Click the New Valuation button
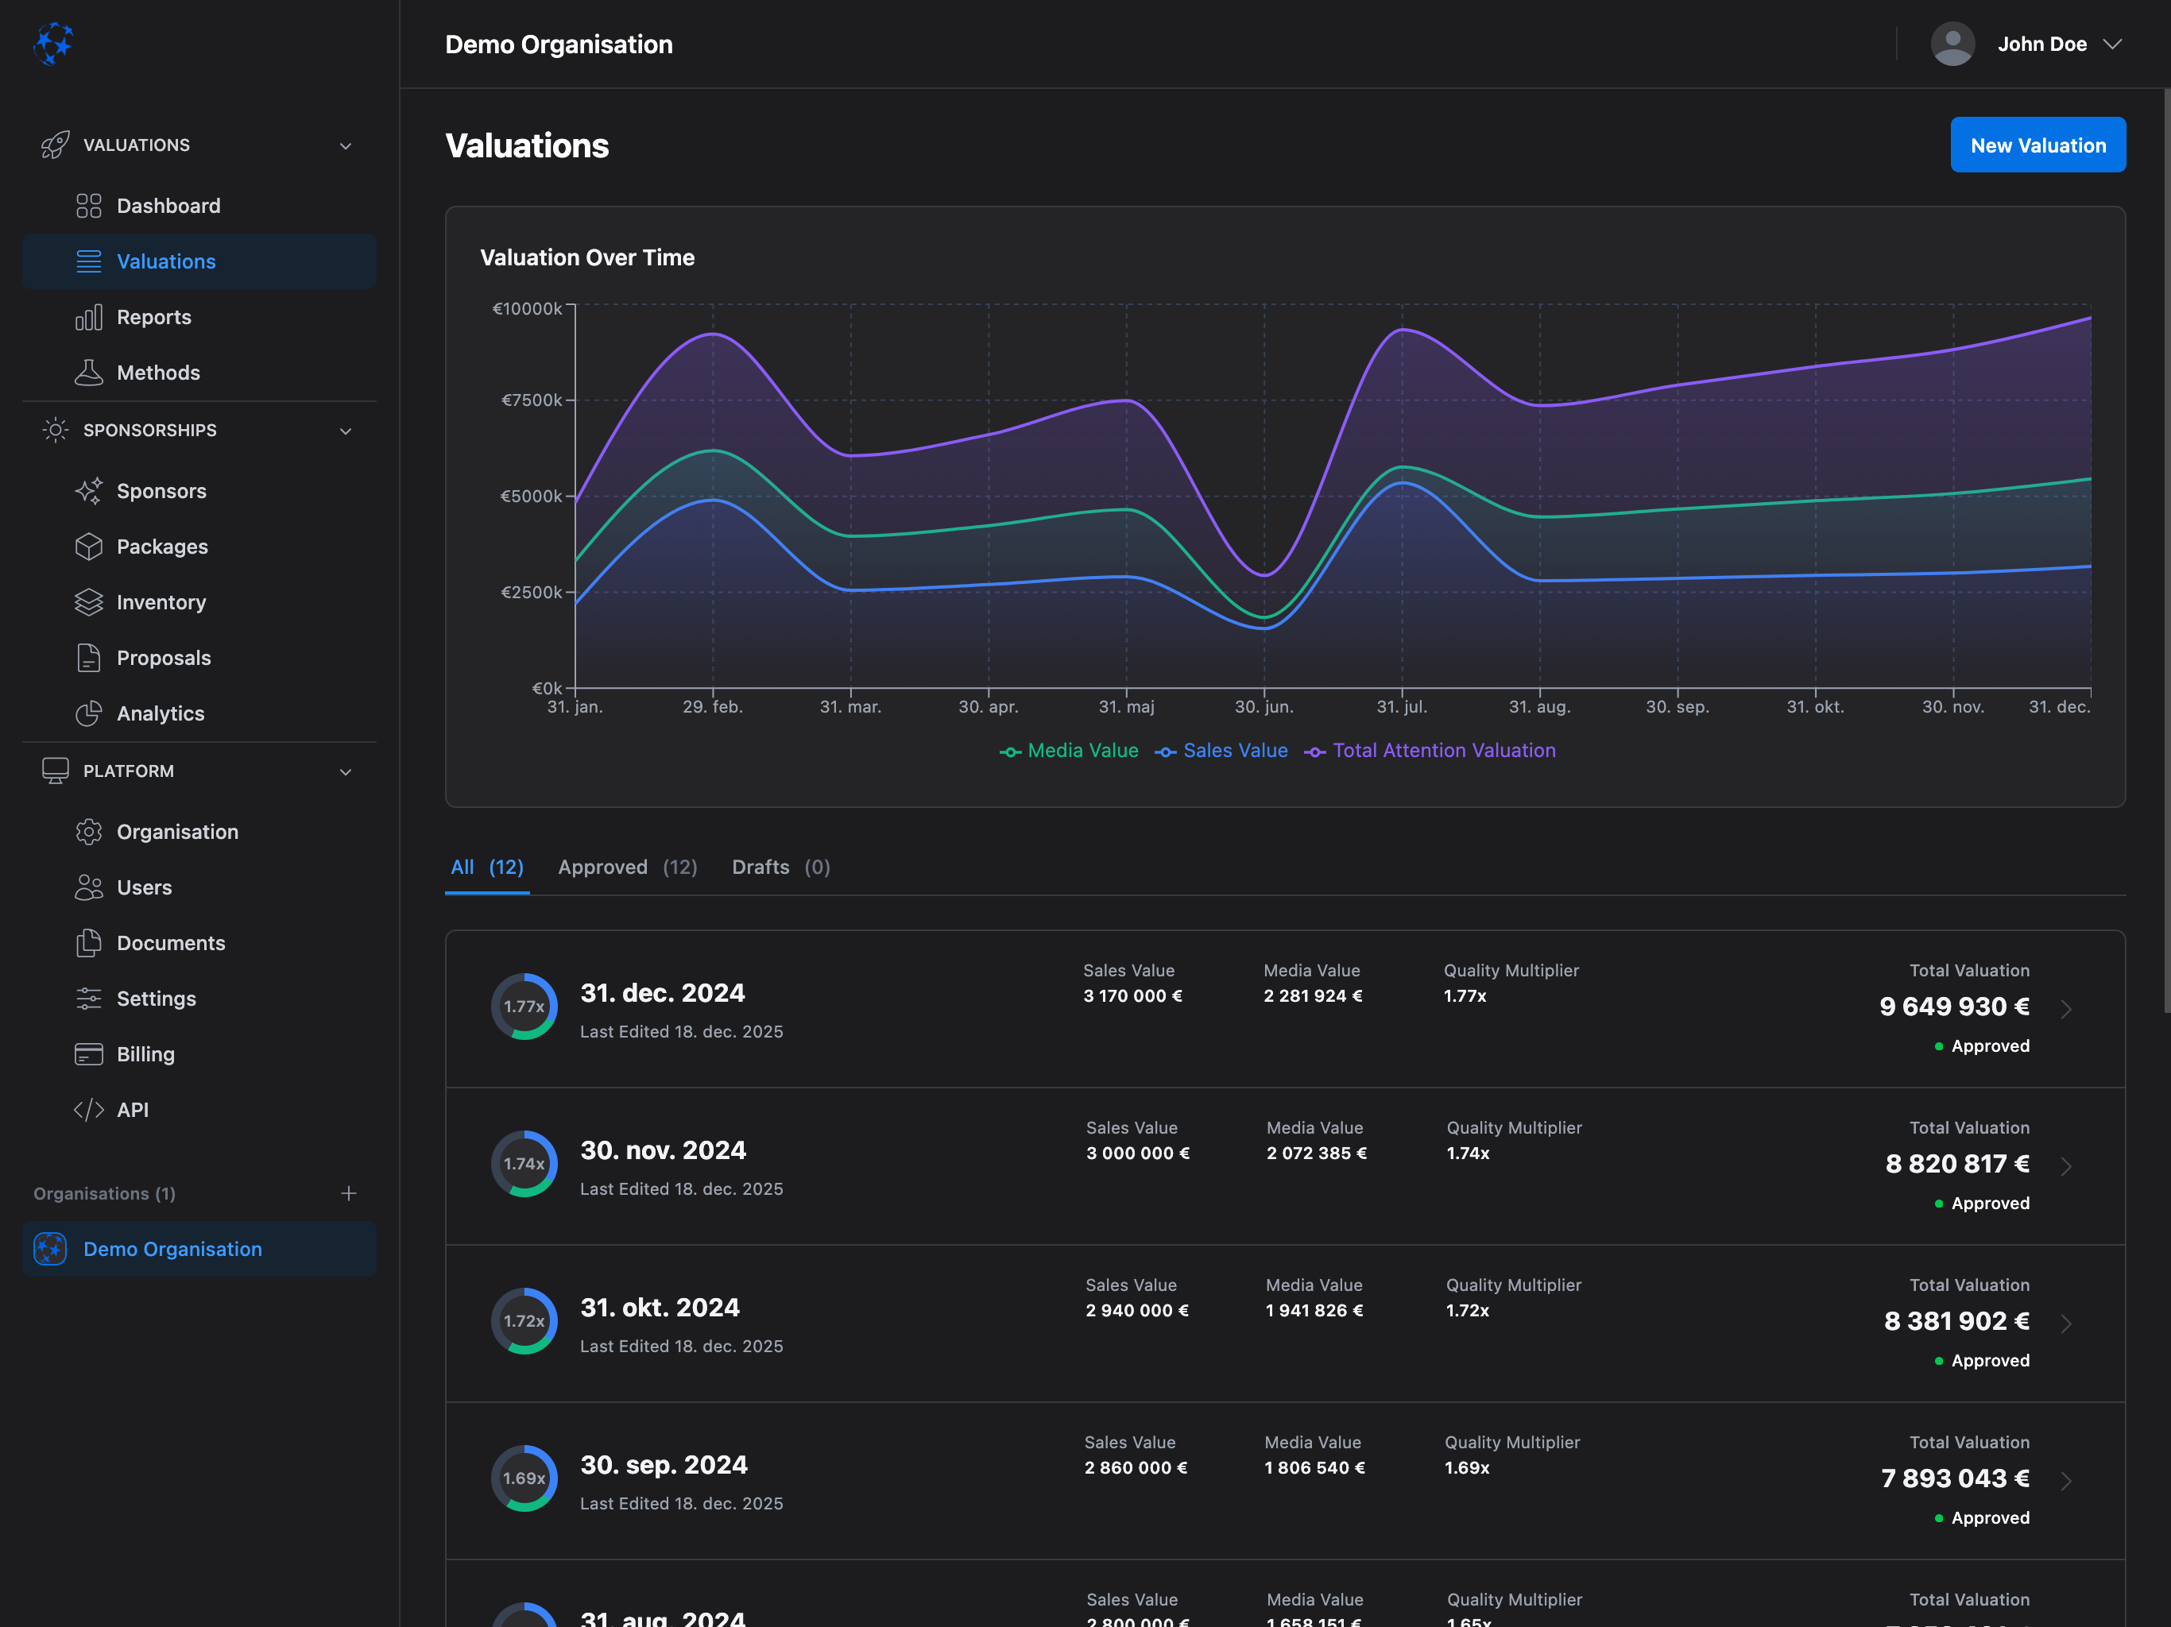 (x=2037, y=145)
